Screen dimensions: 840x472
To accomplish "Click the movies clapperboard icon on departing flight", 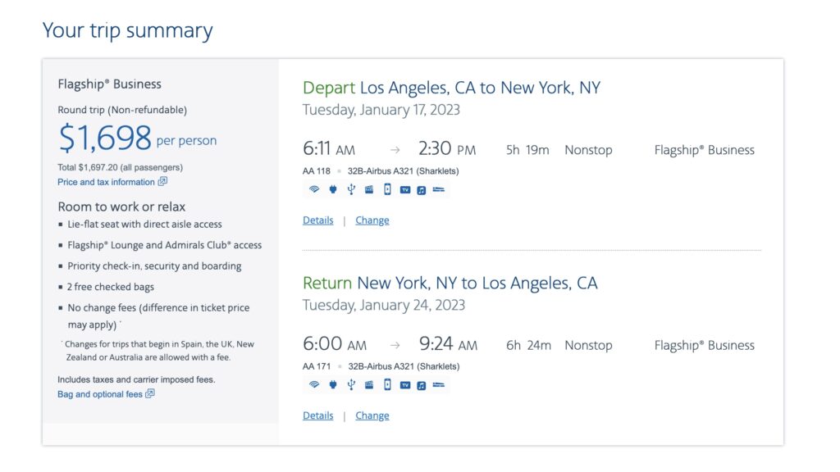I will [x=369, y=190].
